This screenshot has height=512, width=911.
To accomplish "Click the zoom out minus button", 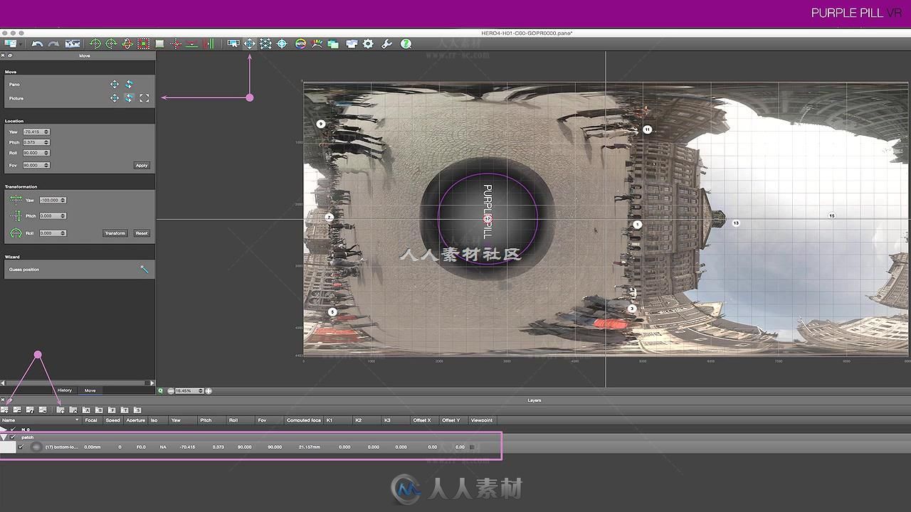I will 171,391.
